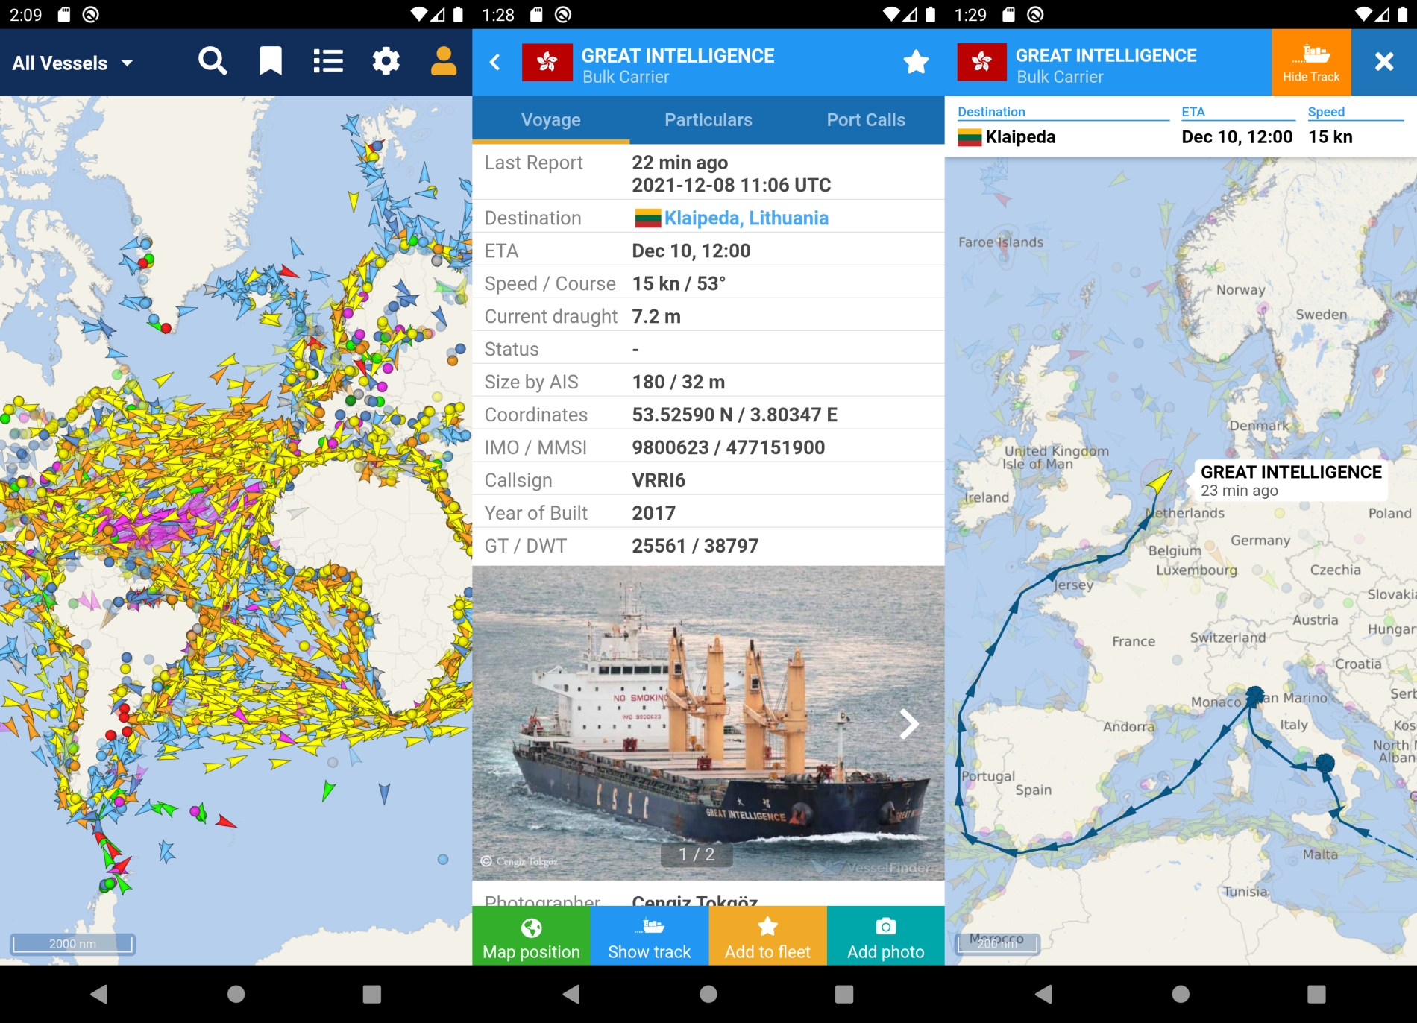
Task: Tap the Map position button
Action: (x=531, y=937)
